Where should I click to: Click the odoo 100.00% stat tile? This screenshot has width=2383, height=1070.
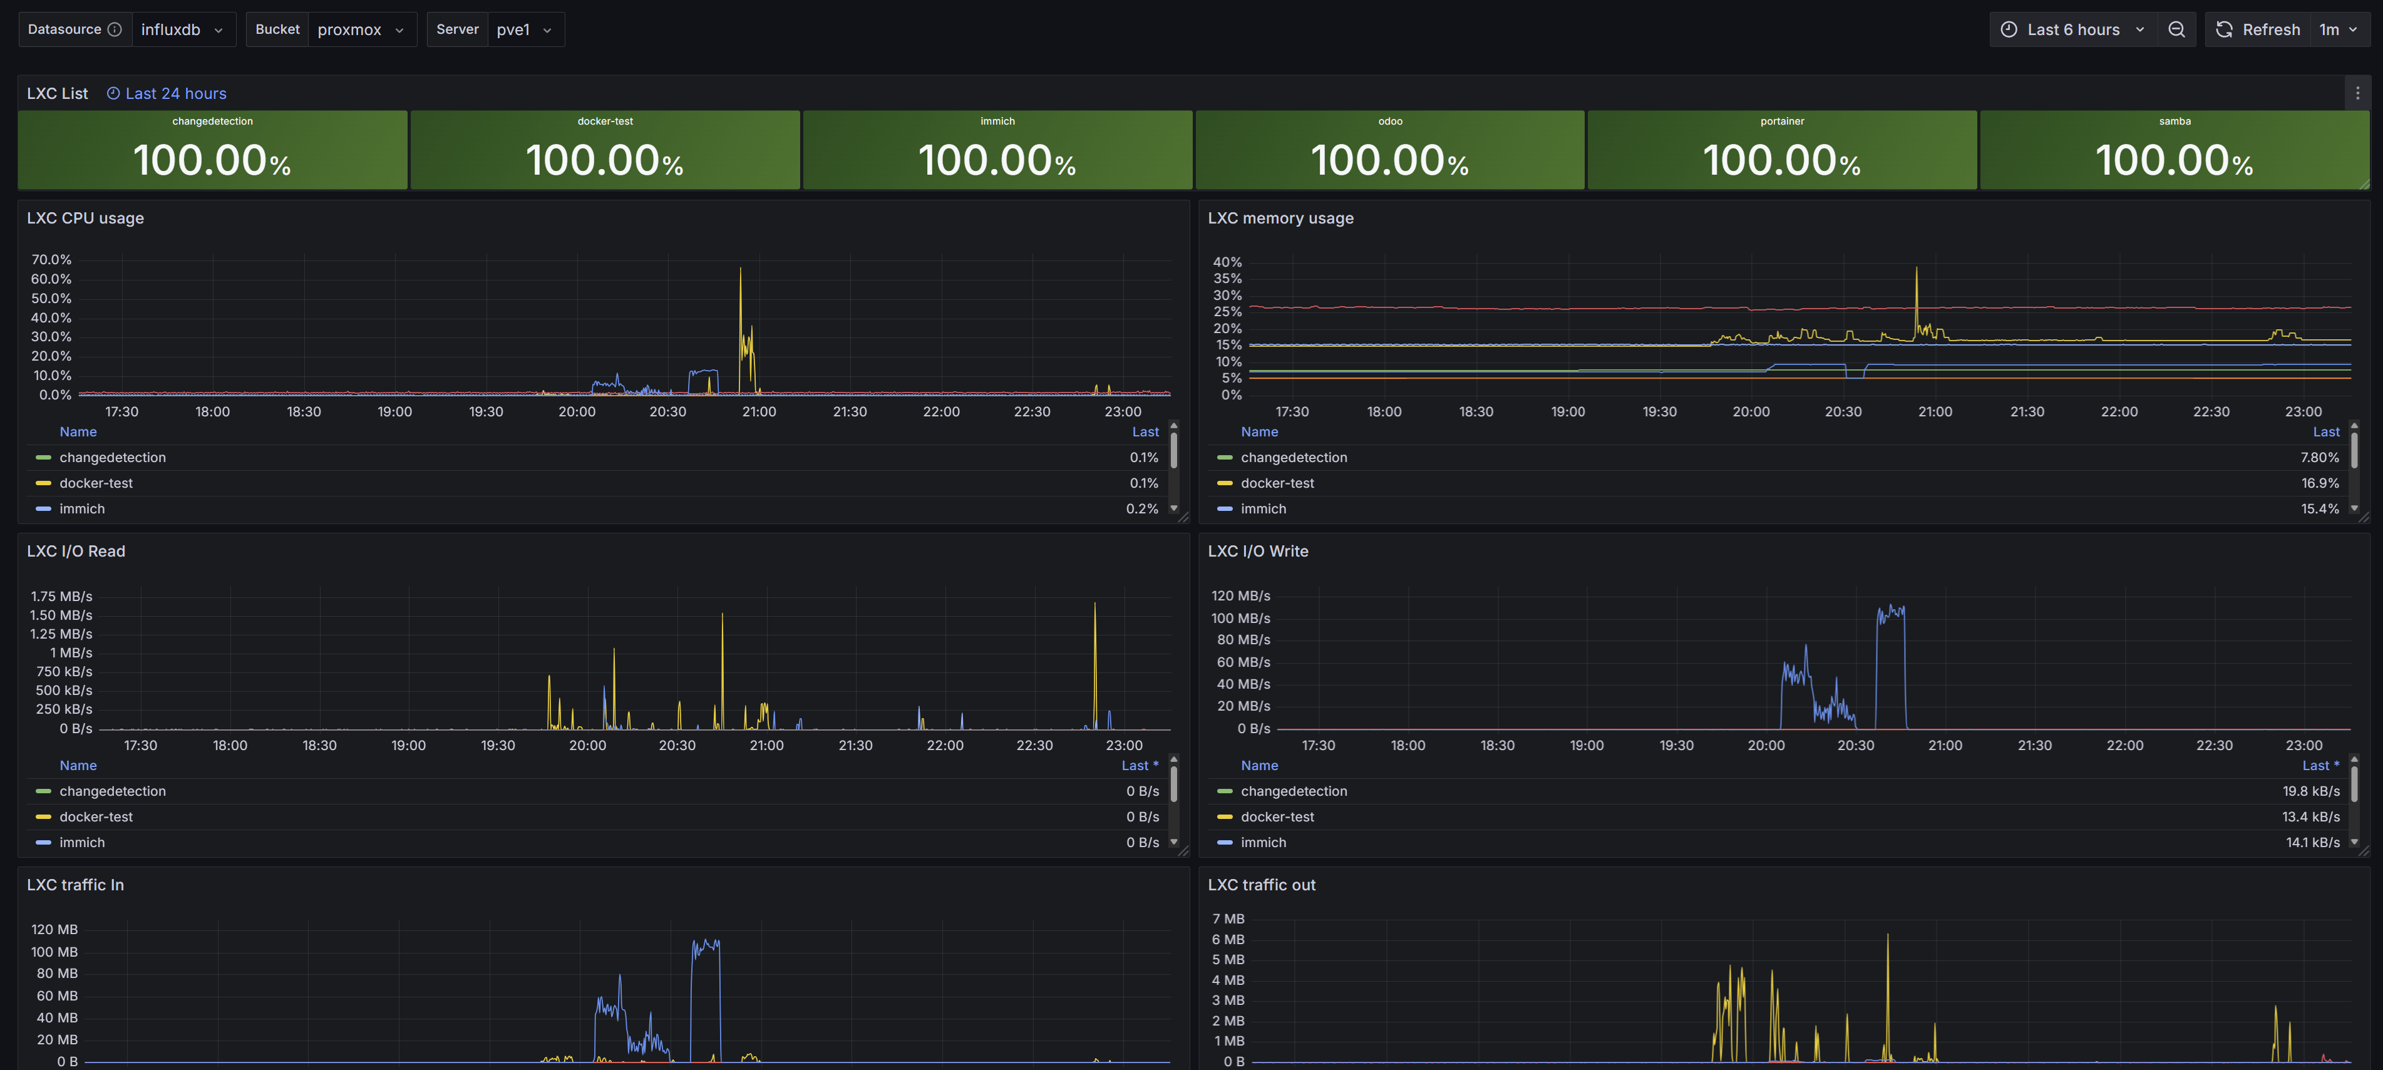click(1389, 150)
